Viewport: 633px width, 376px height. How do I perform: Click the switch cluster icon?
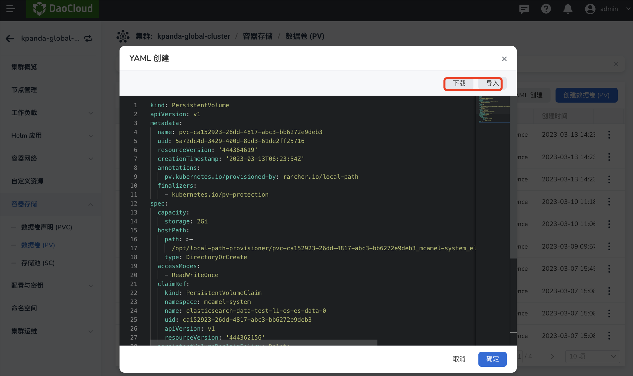88,39
